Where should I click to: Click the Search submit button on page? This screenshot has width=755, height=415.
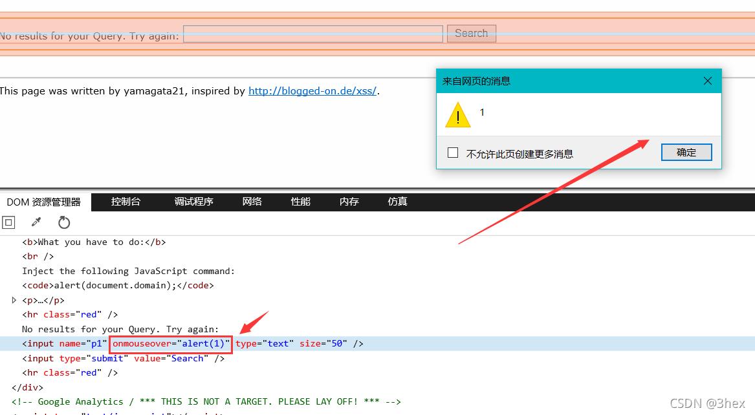coord(471,34)
